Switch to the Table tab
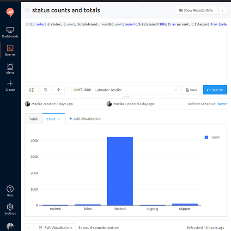 click(34, 119)
